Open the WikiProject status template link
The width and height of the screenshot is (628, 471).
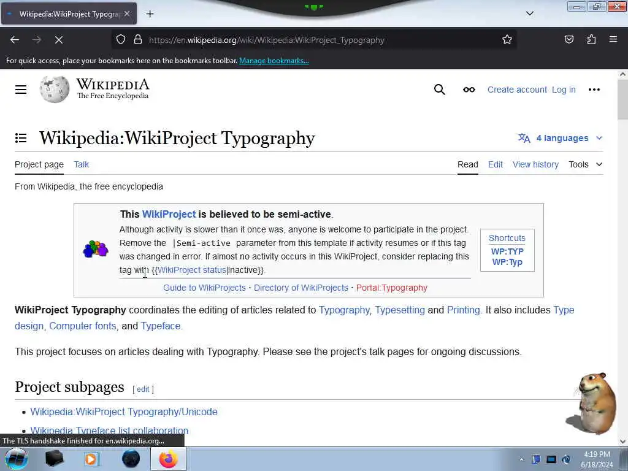192,270
